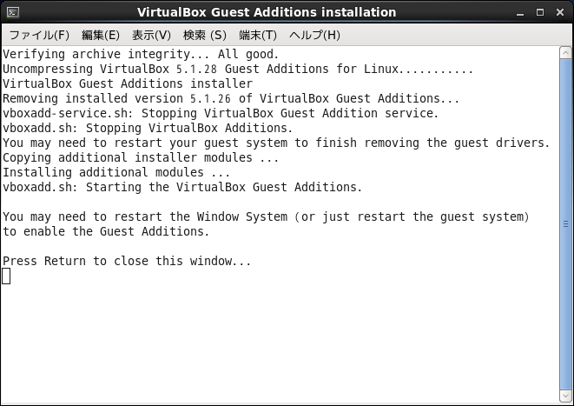This screenshot has height=406, width=574.
Task: Click the empty terminal area below the cursor
Action: click(280, 341)
